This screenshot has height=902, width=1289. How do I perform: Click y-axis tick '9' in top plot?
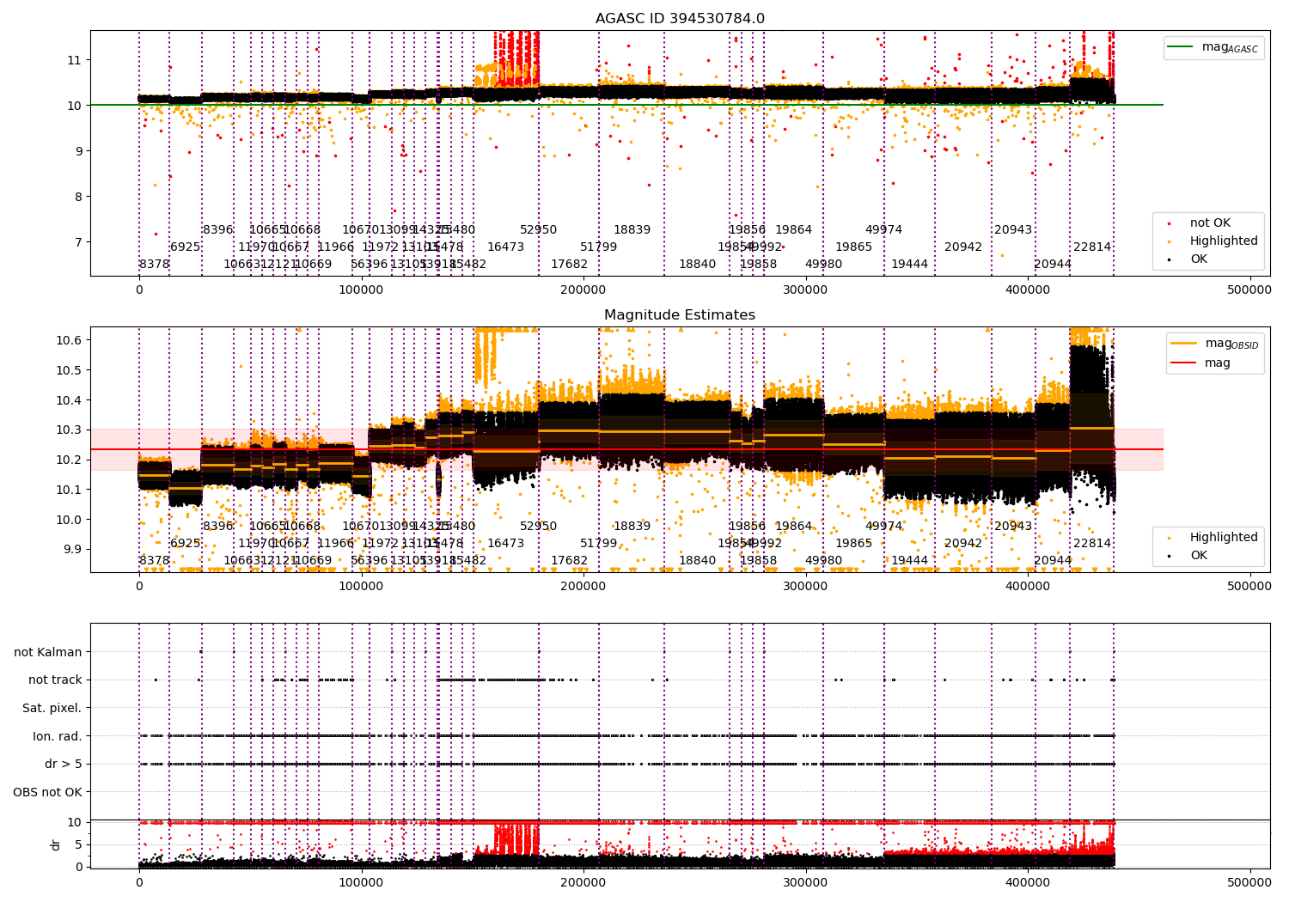pos(77,151)
